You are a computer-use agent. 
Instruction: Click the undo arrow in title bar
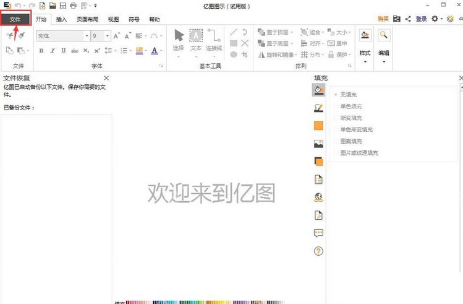pyautogui.click(x=18, y=6)
